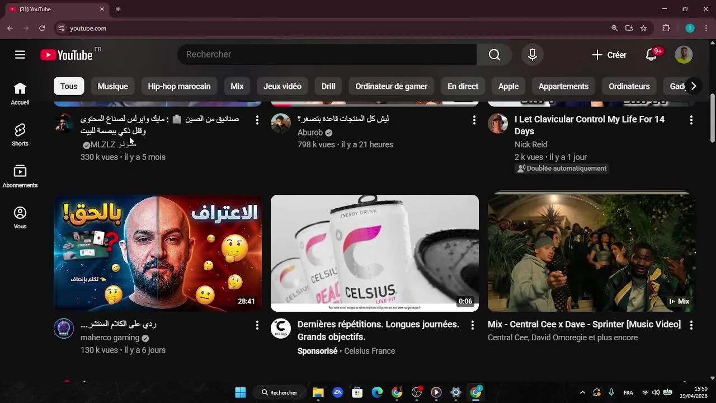Open the Créer button

pyautogui.click(x=609, y=55)
